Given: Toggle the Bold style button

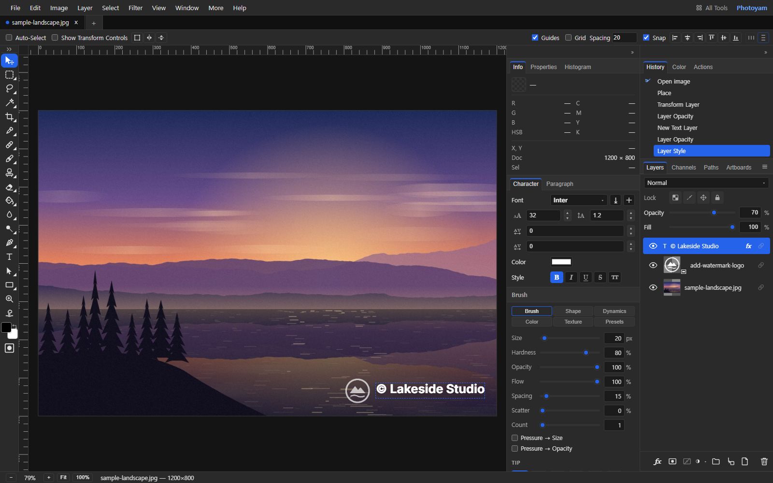Looking at the screenshot, I should (557, 277).
